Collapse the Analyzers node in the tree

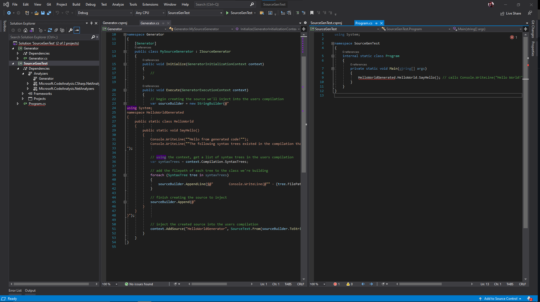click(23, 74)
